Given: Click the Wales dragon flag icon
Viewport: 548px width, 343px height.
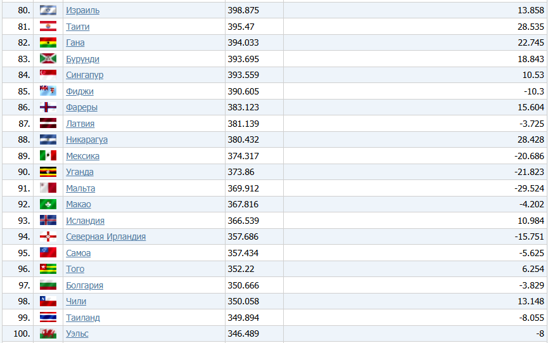Looking at the screenshot, I should 48,333.
